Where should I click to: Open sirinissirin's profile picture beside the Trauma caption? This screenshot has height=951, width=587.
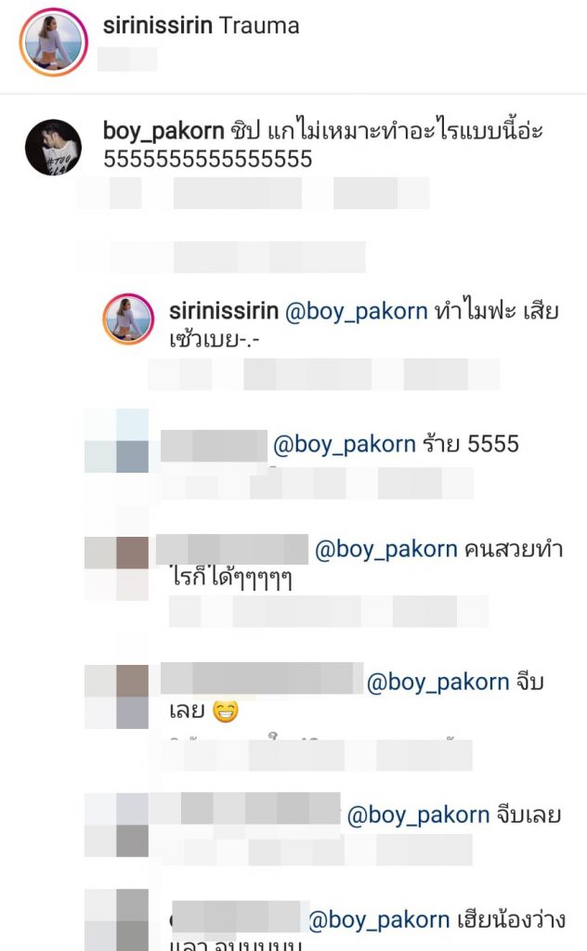click(53, 43)
